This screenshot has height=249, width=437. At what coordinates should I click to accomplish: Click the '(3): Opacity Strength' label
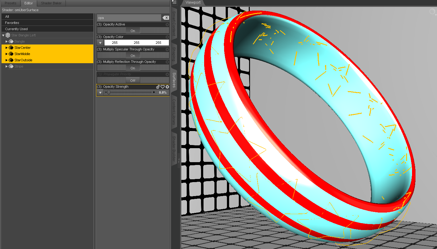point(113,87)
